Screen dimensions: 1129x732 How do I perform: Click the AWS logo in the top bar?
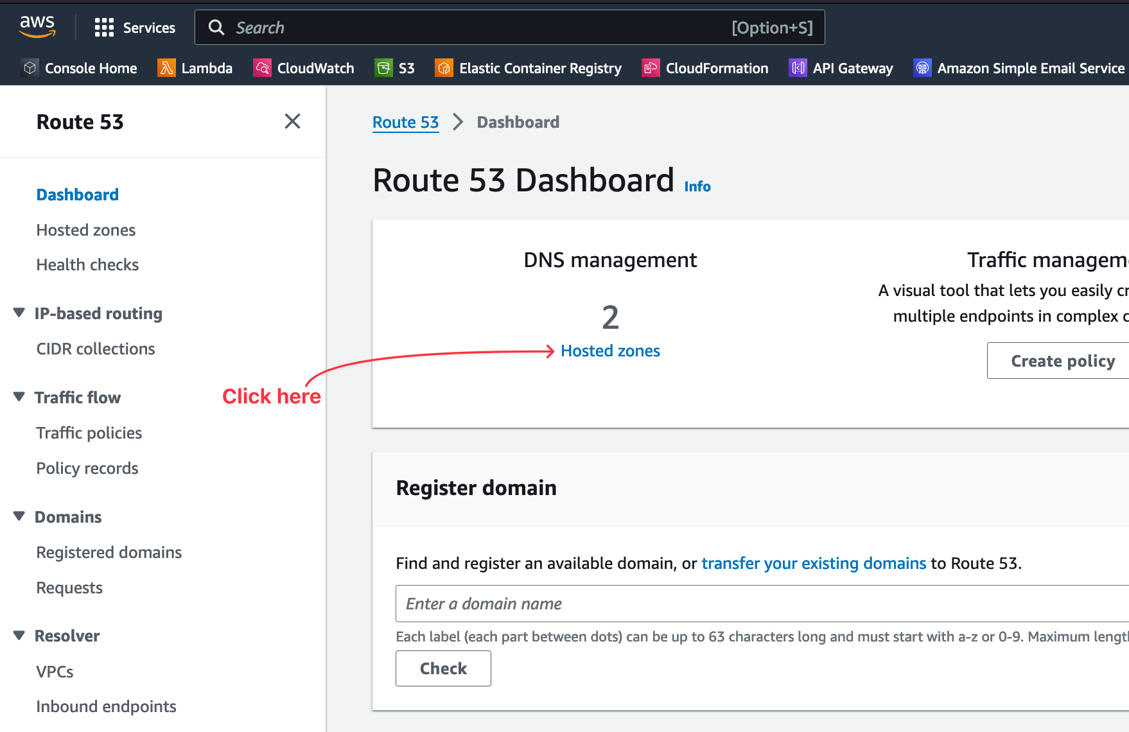(37, 27)
